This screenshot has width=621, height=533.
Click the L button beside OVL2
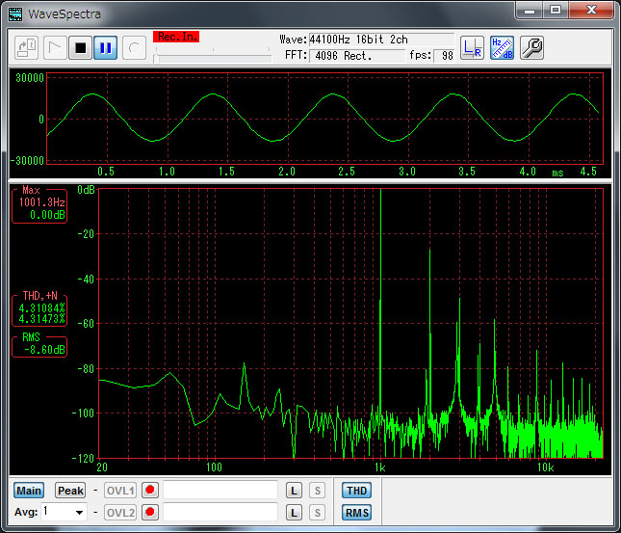294,513
